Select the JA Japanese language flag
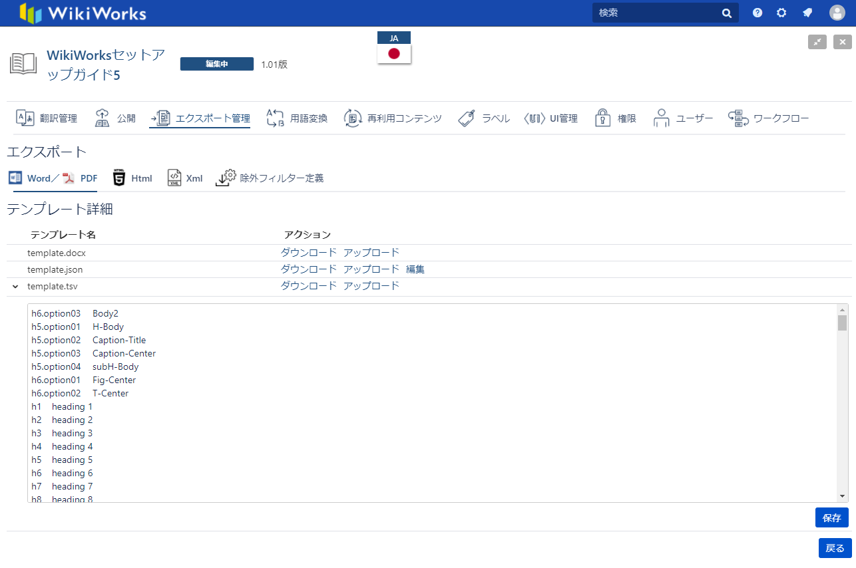The width and height of the screenshot is (856, 568). tap(394, 53)
